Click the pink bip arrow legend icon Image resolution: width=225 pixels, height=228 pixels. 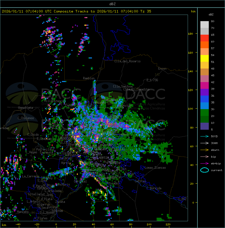coord(204,157)
